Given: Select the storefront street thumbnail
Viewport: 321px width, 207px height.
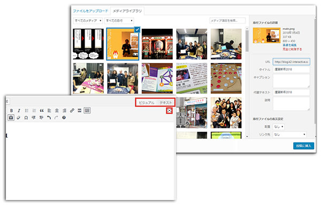Looking at the screenshot, I should pos(192,113).
